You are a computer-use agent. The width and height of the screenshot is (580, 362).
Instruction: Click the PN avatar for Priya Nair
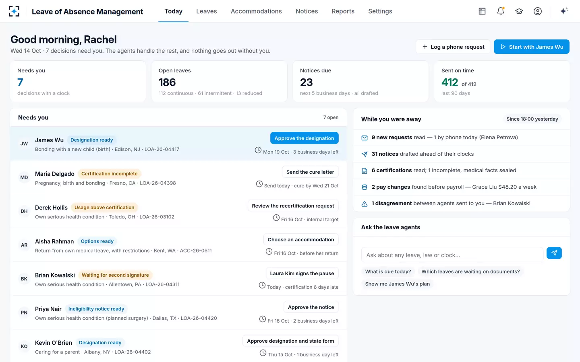tap(24, 313)
